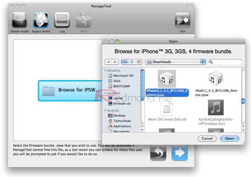Open the Log view icon
The height and width of the screenshot is (177, 251).
(62, 20)
